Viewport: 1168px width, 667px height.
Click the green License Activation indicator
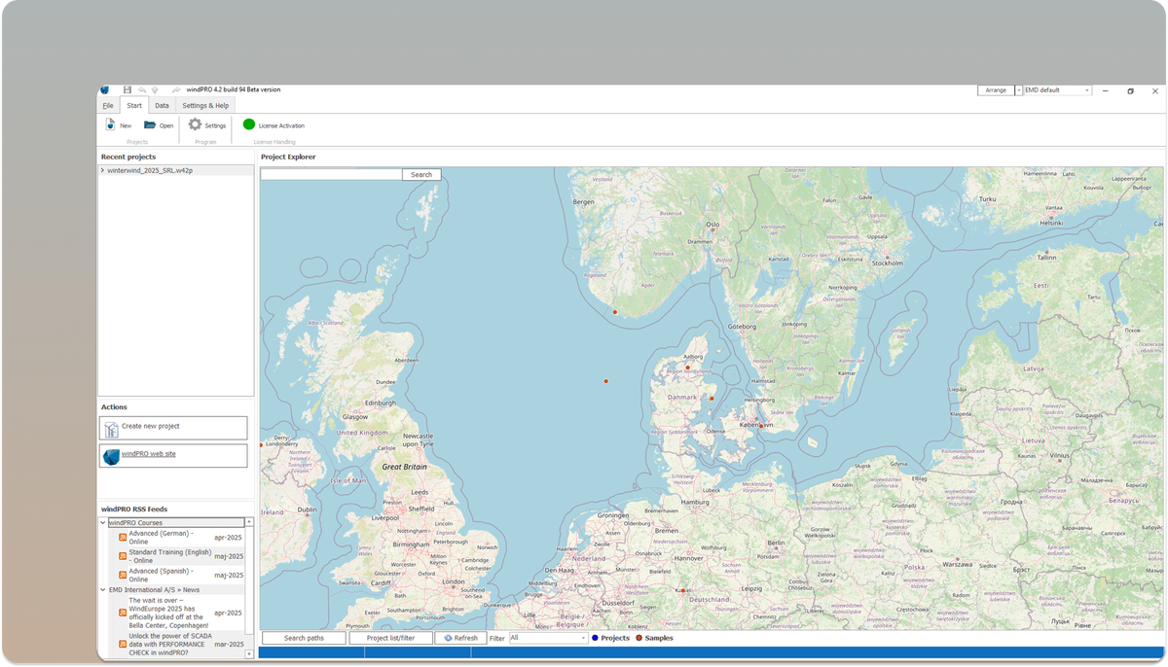click(250, 124)
